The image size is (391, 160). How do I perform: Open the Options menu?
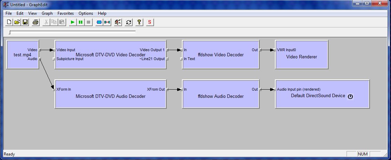[x=86, y=13]
